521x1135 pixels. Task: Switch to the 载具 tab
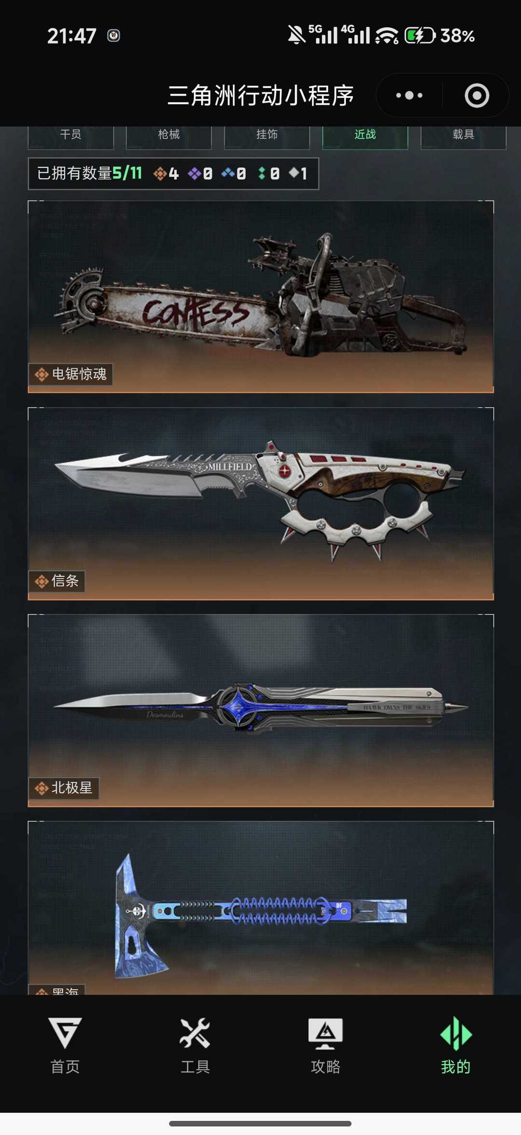[x=463, y=135]
